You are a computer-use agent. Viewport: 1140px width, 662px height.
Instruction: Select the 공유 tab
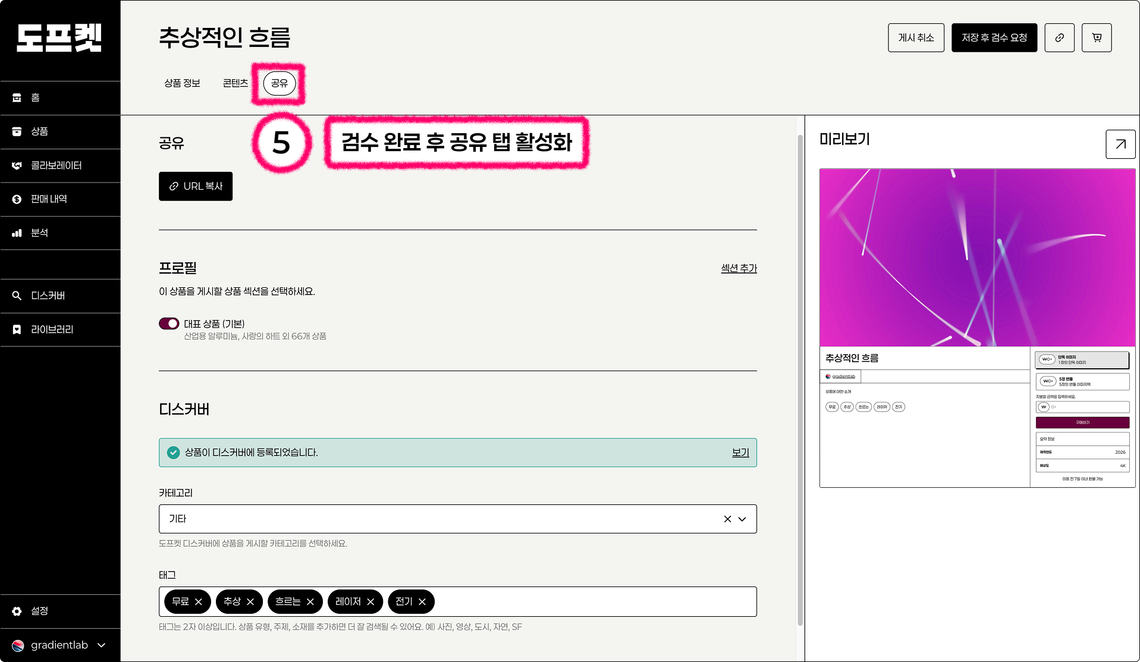279,83
